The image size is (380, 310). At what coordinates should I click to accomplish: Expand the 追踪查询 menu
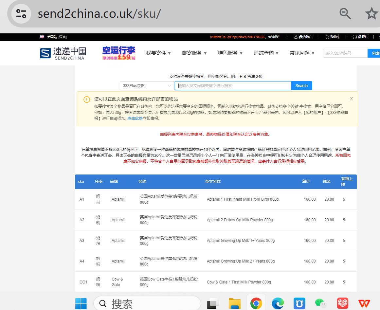[x=266, y=53]
